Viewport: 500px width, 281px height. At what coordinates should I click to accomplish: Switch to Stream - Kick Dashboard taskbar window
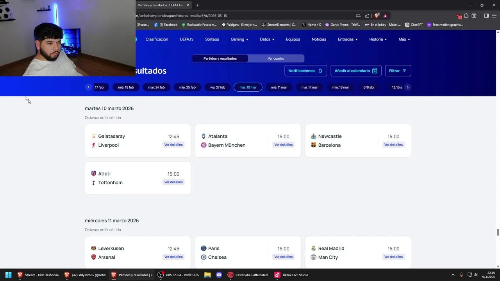pos(38,275)
